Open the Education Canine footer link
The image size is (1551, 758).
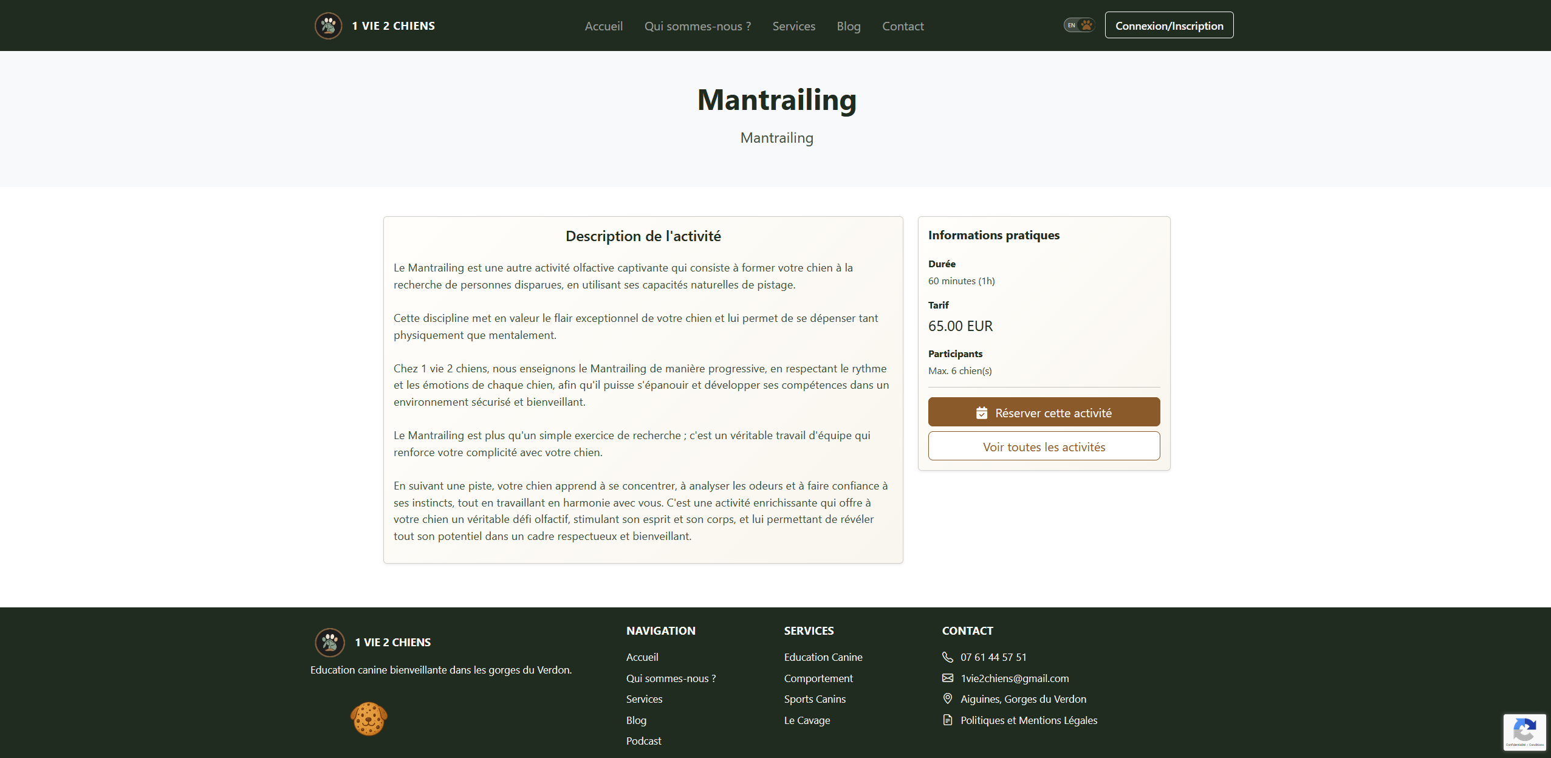[x=823, y=657]
